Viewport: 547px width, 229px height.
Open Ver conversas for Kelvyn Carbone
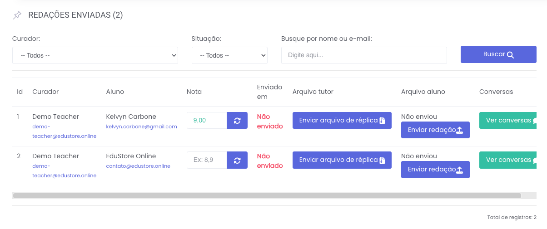coord(508,121)
